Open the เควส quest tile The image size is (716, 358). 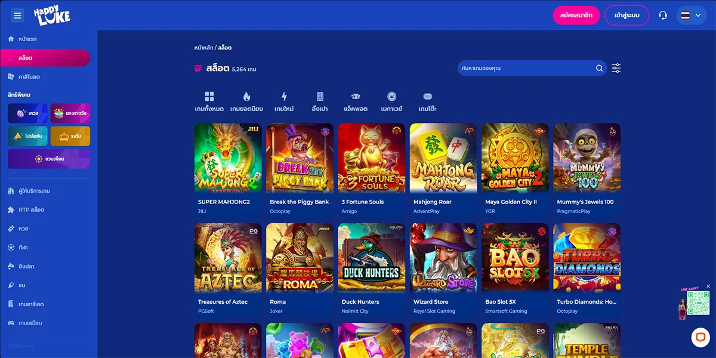click(x=27, y=113)
